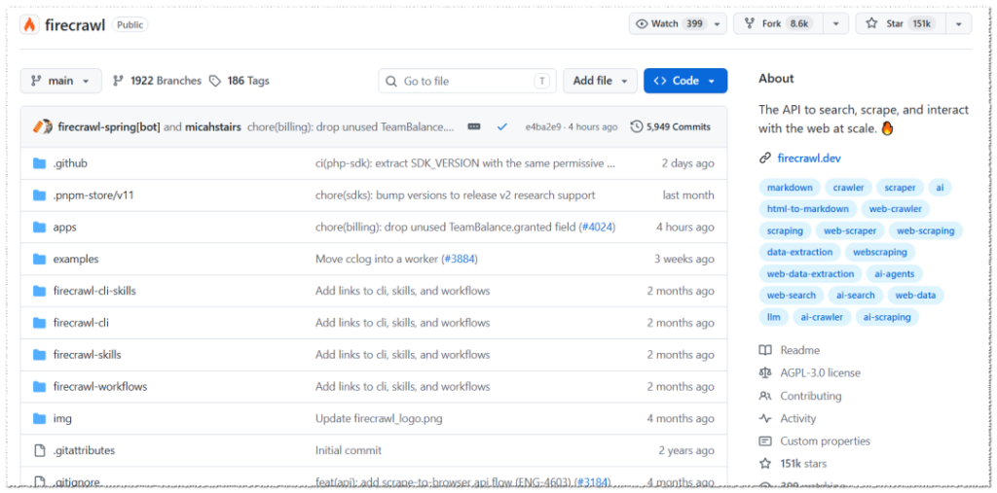997x493 pixels.
Task: Open the blue Code dropdown button
Action: tap(685, 81)
